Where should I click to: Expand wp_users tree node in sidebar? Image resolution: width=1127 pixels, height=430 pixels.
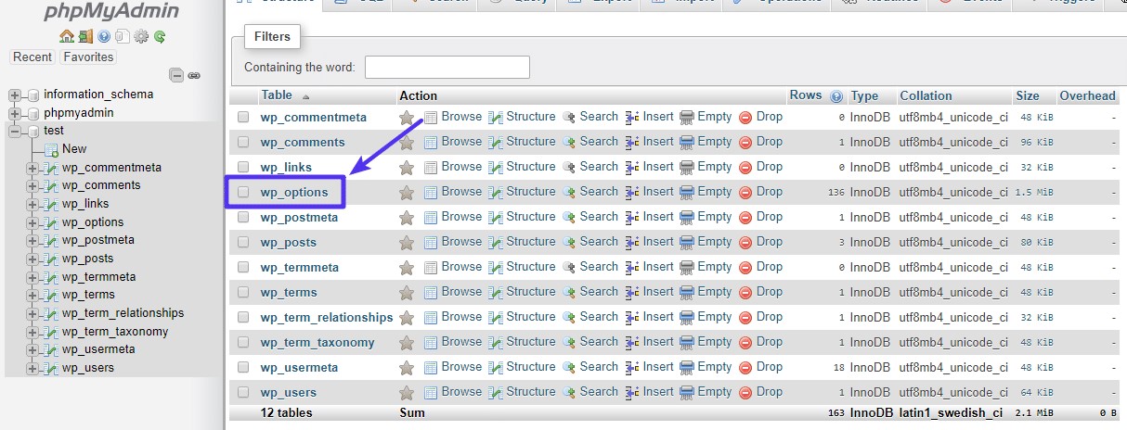coord(32,368)
